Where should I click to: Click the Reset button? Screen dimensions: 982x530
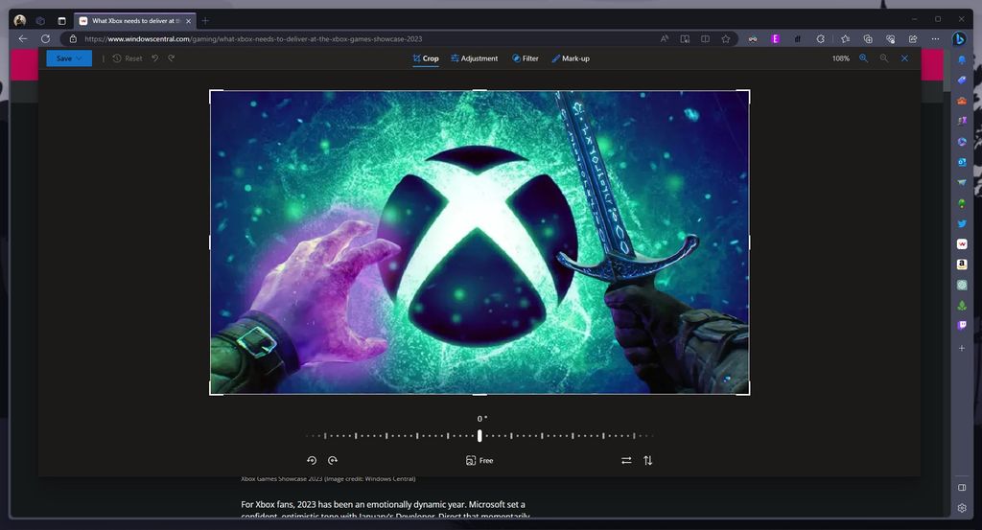(x=127, y=58)
